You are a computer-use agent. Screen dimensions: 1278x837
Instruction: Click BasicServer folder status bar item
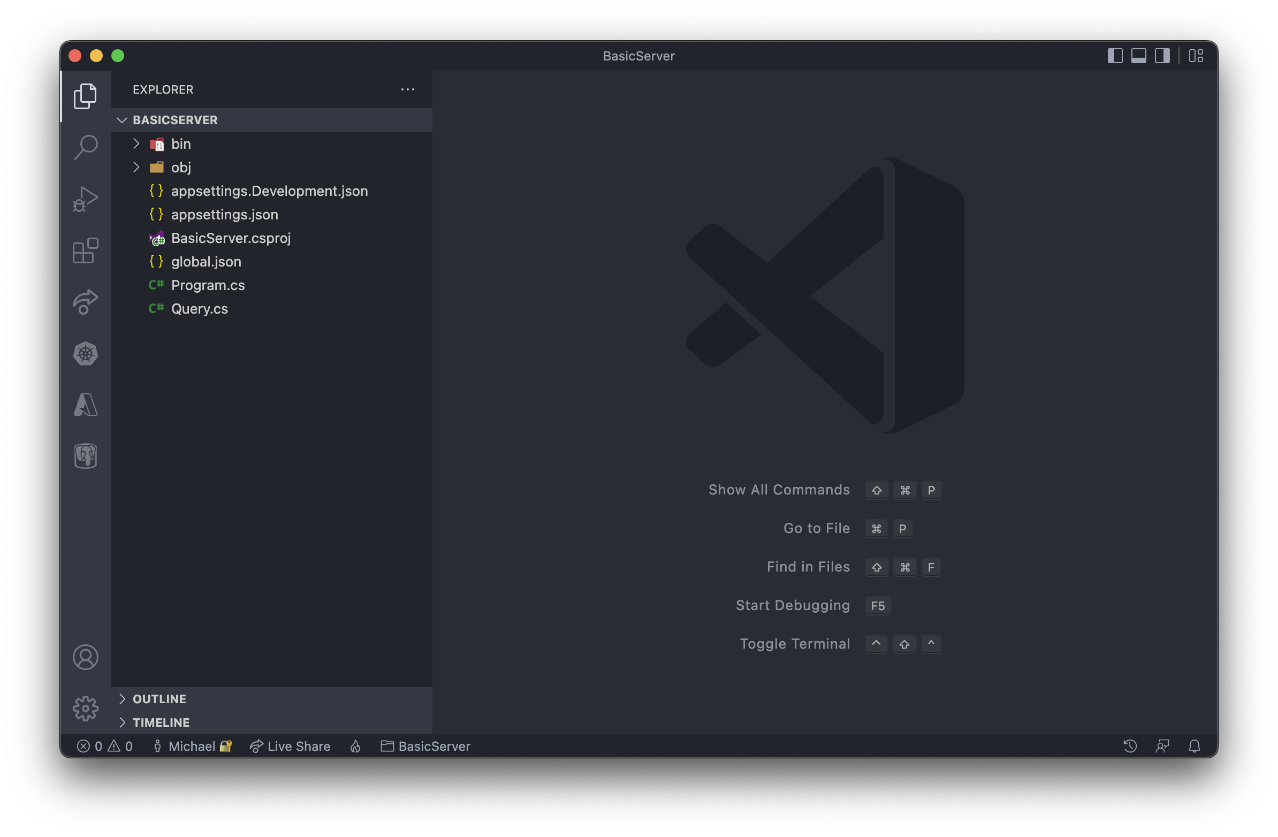[x=425, y=747]
